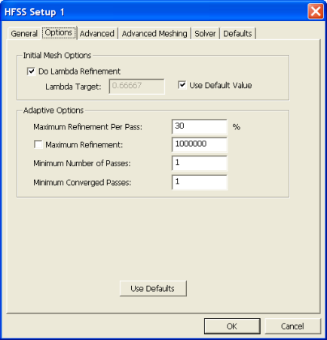Viewport: 327px width, 340px height.
Task: Click into the Minimum Converged Passes field
Action: pyautogui.click(x=200, y=182)
